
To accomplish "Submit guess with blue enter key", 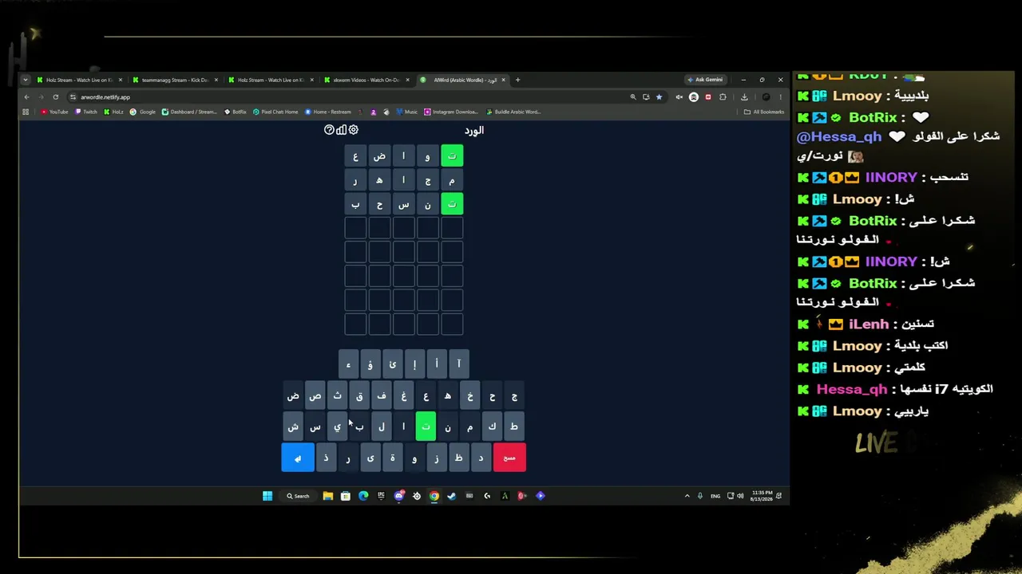I will click(298, 458).
